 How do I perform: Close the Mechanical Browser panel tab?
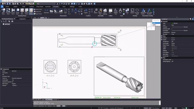coord(14,19)
